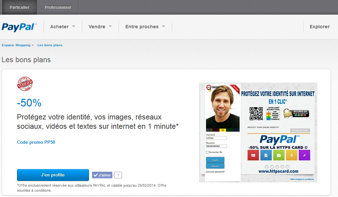Click the Code promo PP50 link
Image resolution: width=338 pixels, height=197 pixels.
pos(36,142)
